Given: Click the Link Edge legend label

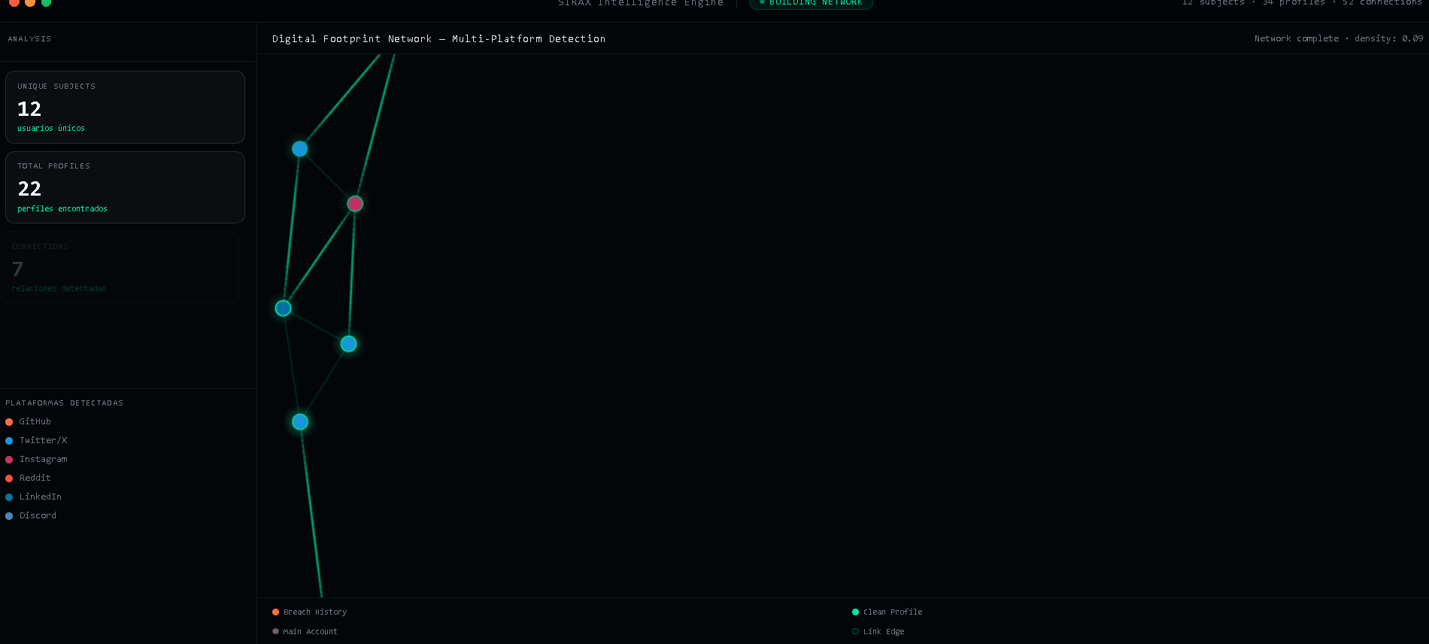Looking at the screenshot, I should coord(884,632).
